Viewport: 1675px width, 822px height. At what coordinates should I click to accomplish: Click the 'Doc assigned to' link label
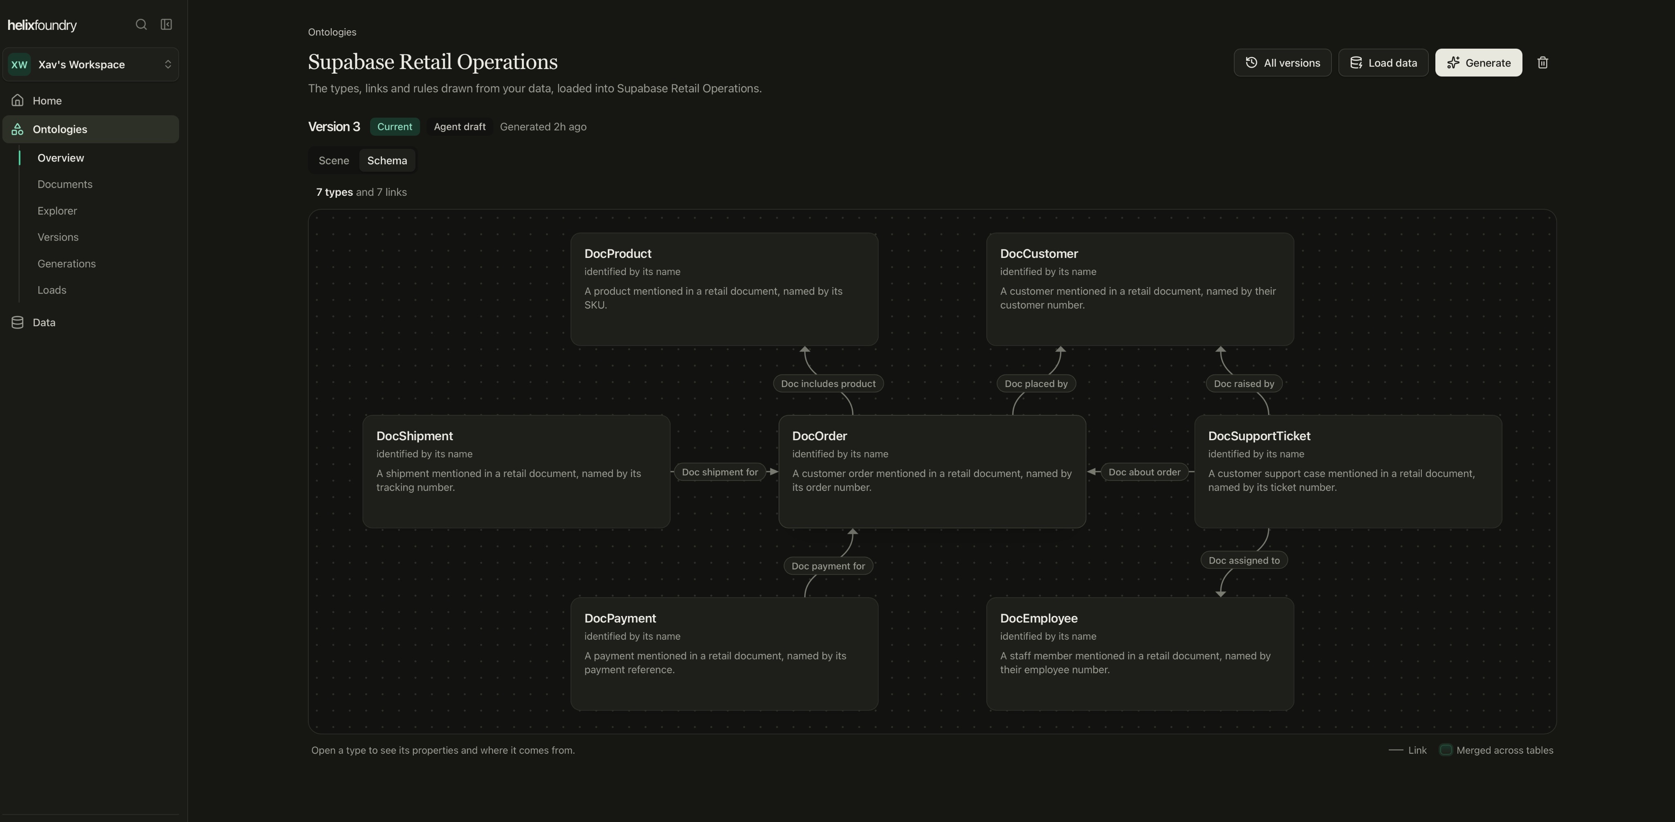(1244, 560)
